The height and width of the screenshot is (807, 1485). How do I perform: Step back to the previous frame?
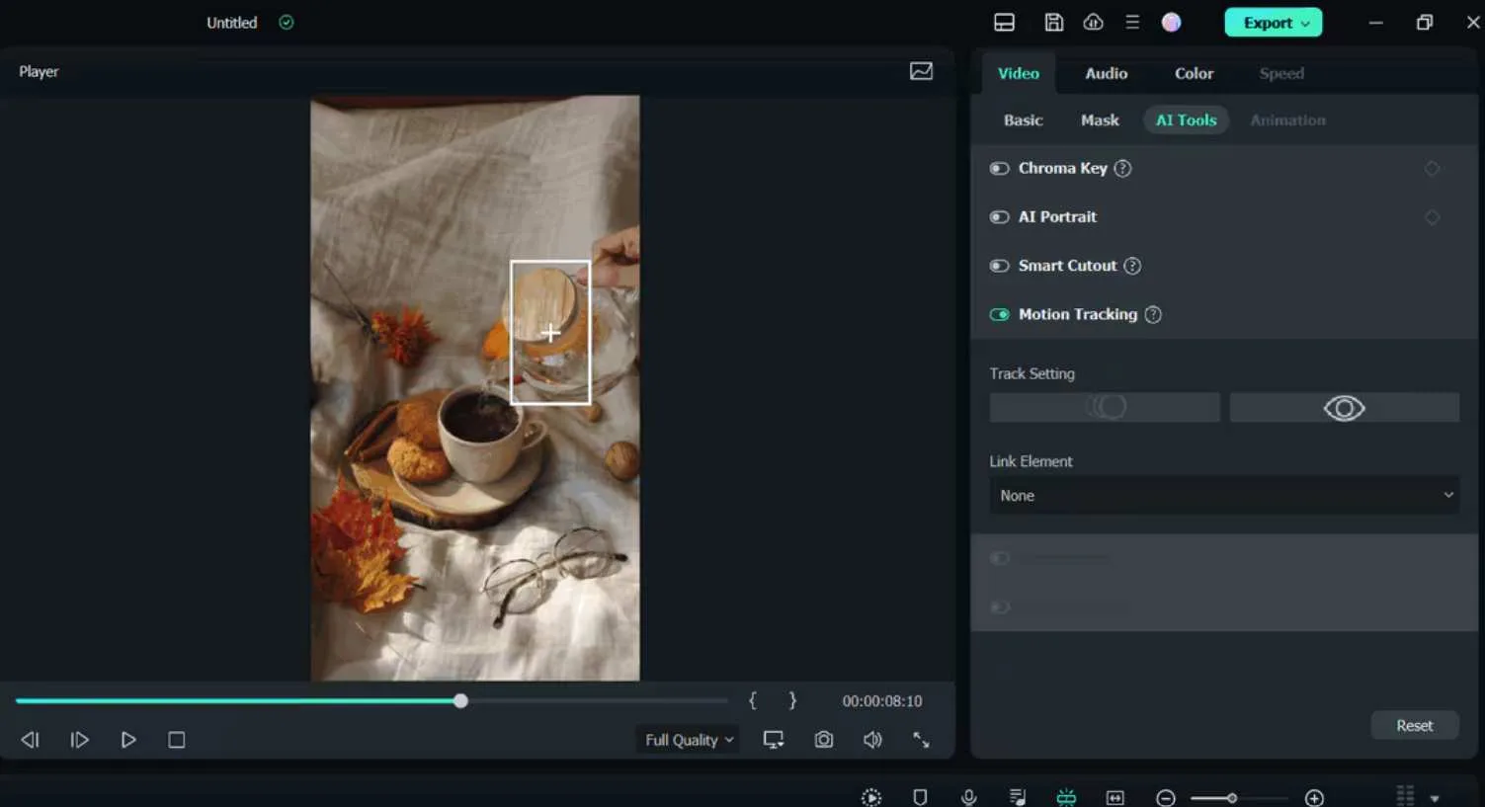[31, 740]
